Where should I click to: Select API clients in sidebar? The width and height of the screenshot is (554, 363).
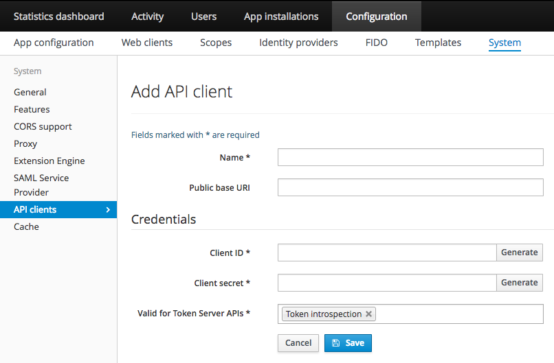58,209
